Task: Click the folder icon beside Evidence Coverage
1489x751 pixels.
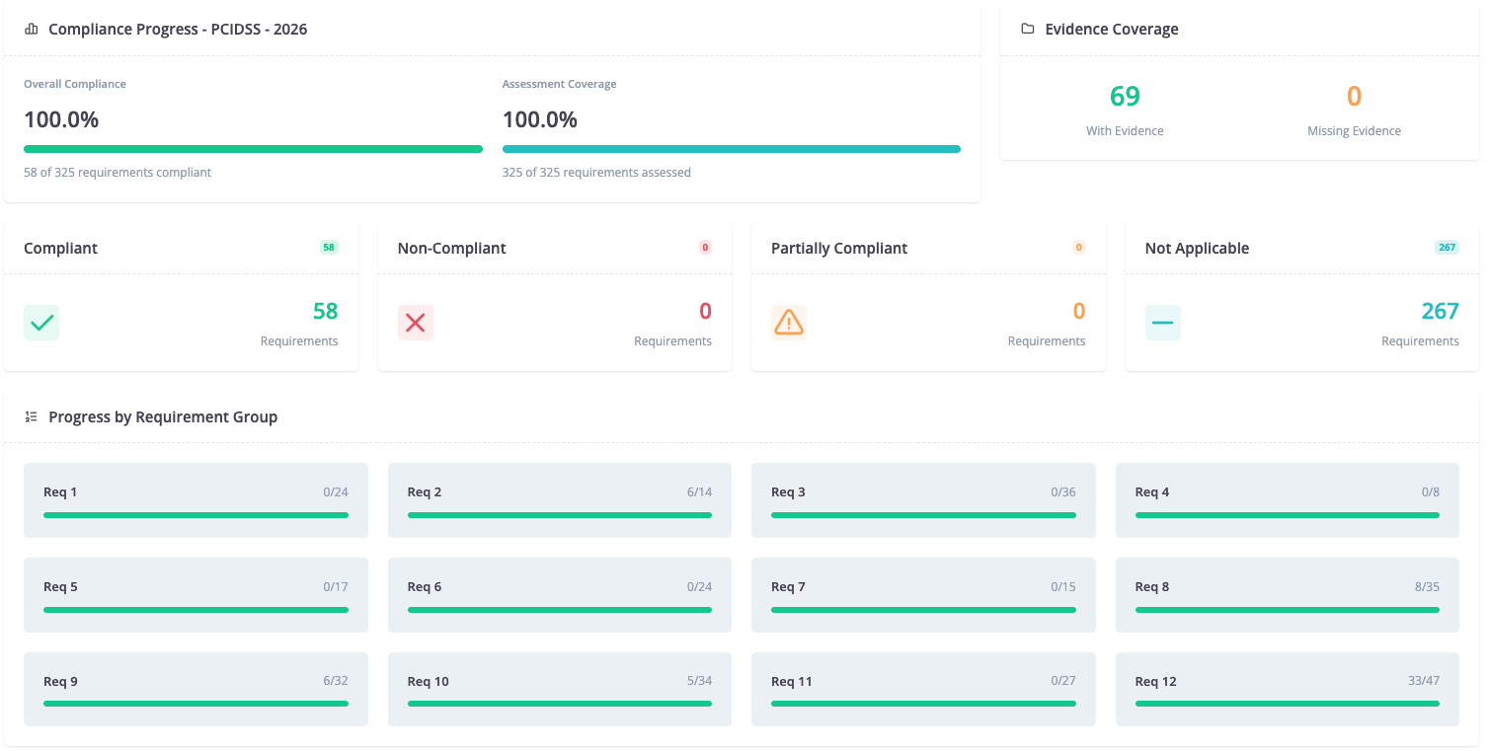Action: pos(1027,30)
